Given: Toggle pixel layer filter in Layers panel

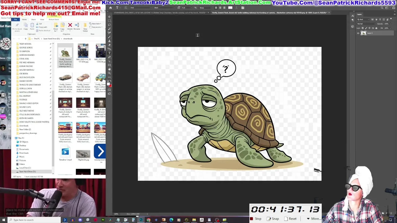Looking at the screenshot, I should pyautogui.click(x=372, y=20).
